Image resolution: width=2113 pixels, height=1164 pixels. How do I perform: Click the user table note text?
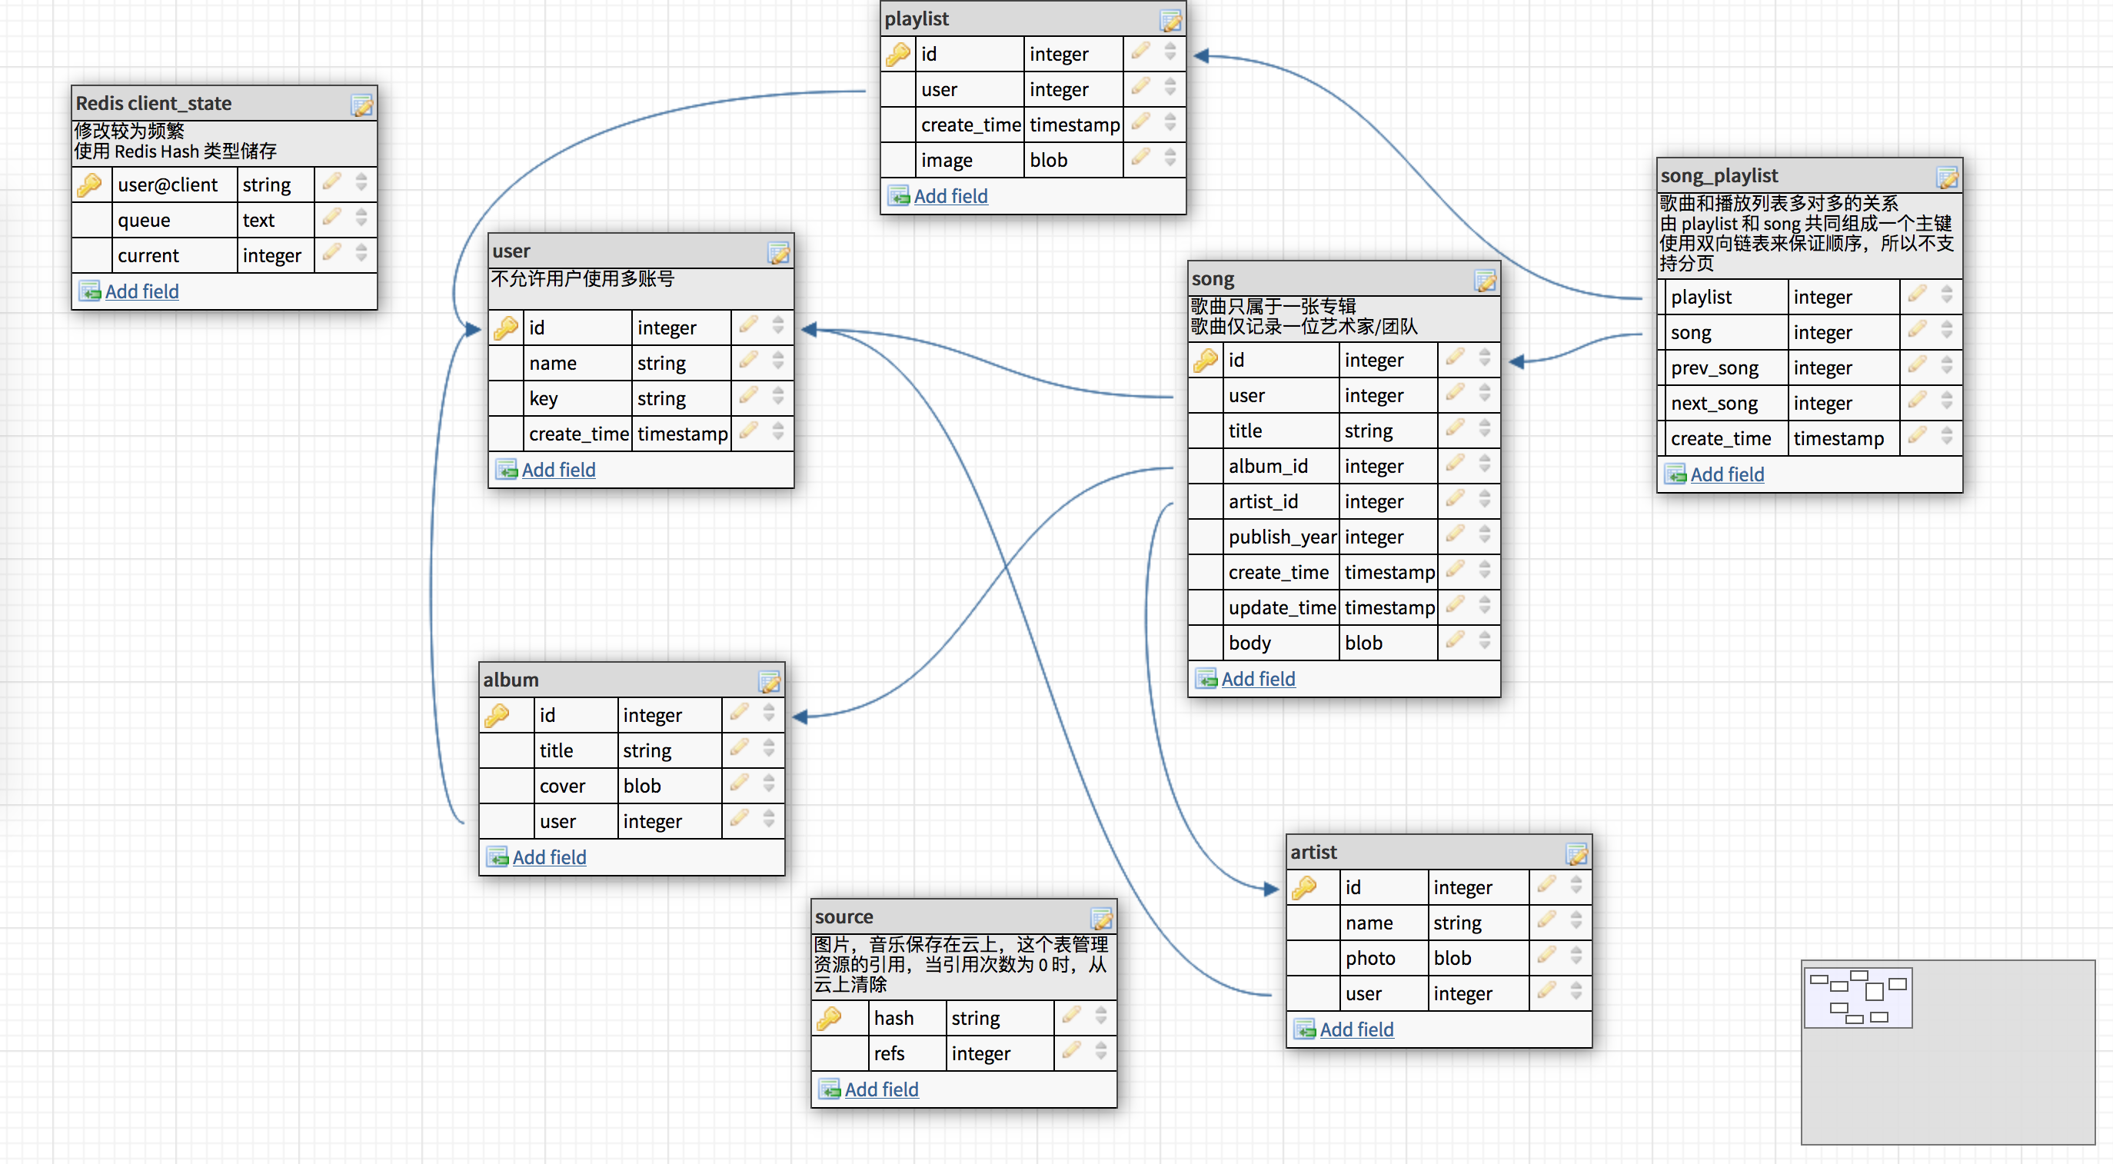click(x=582, y=279)
